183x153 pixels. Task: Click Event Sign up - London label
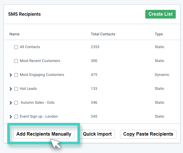(39, 116)
